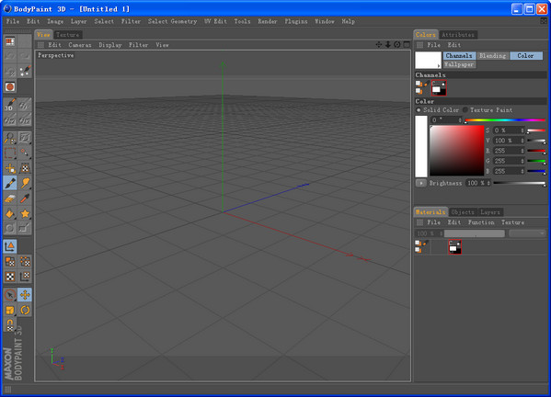Click the hue rainbow slider
The image size is (551, 397).
tap(505, 120)
